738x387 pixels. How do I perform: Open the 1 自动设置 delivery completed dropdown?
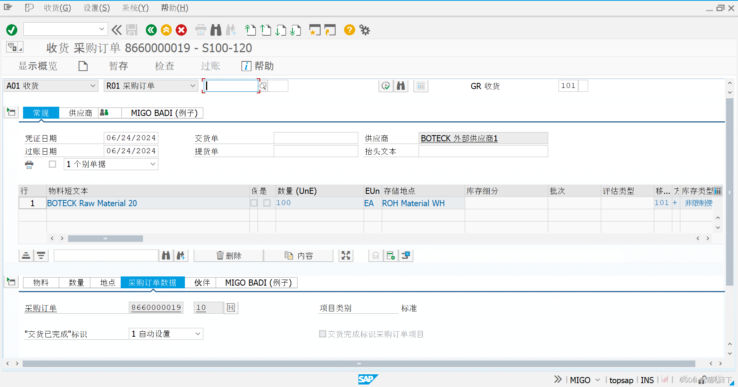tap(166, 334)
